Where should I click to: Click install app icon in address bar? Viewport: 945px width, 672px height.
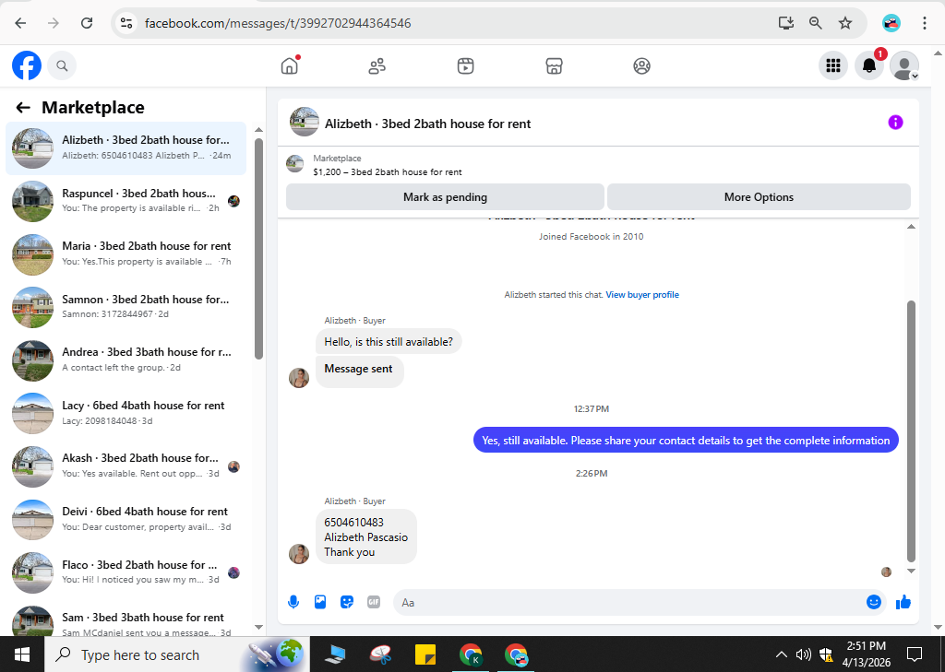tap(786, 23)
